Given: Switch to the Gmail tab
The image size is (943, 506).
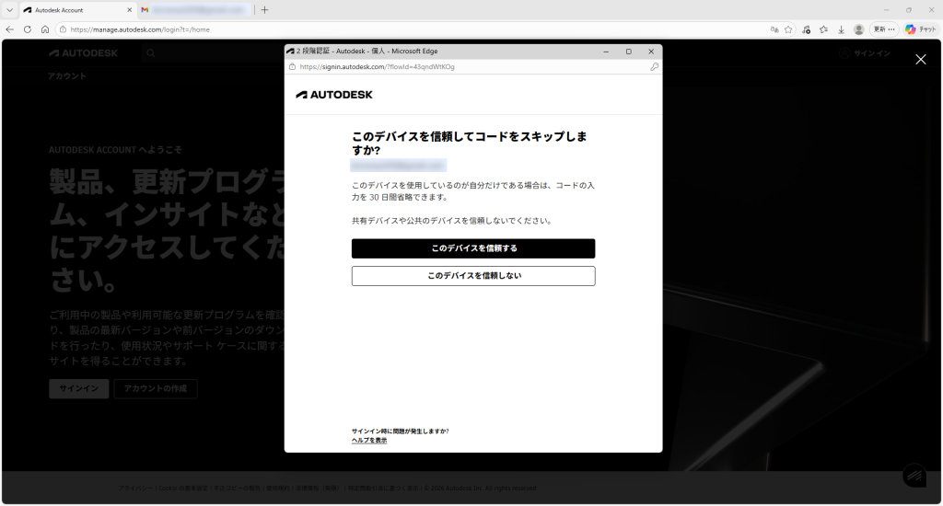Looking at the screenshot, I should pos(193,10).
